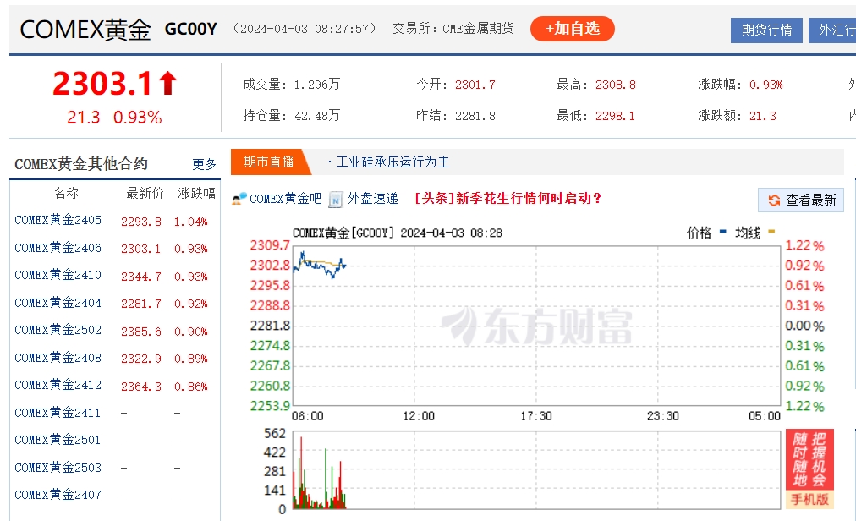Switch to the 期货行情 tab
Image resolution: width=856 pixels, height=521 pixels.
coord(766,30)
